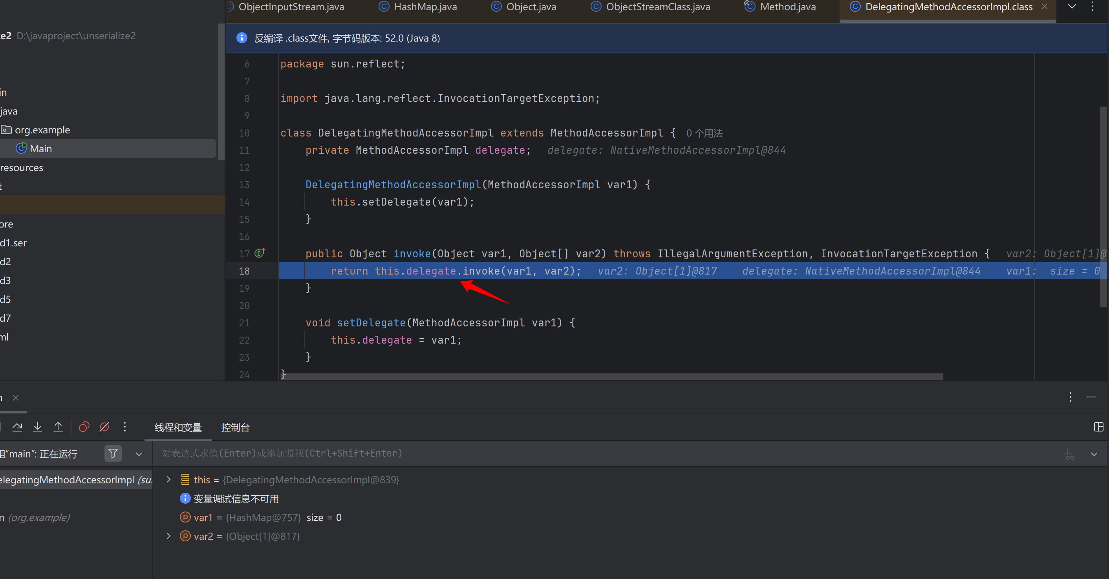This screenshot has height=579, width=1109.
Task: Click the add-watch icon in the expression bar
Action: pos(1069,454)
